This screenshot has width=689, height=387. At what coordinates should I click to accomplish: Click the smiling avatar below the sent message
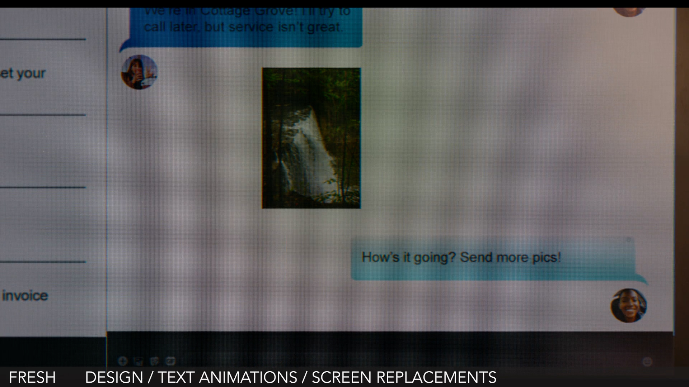[x=628, y=306]
